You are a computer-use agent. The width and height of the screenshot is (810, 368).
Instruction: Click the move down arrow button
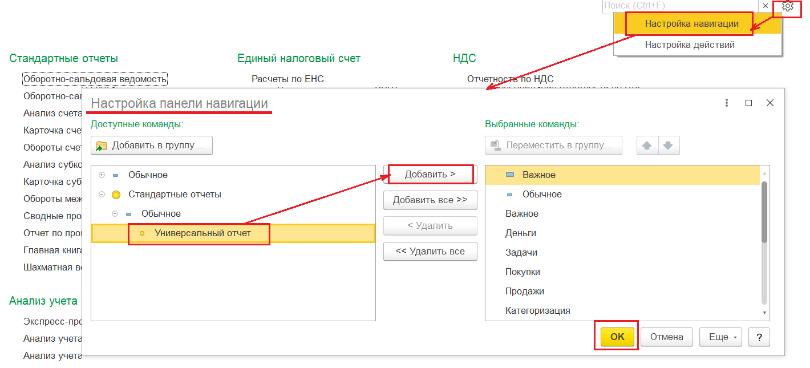coord(668,145)
